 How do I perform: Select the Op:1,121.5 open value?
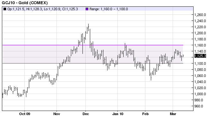point(16,9)
